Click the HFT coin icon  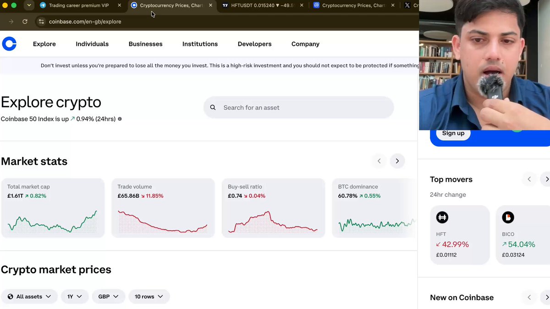(x=442, y=217)
